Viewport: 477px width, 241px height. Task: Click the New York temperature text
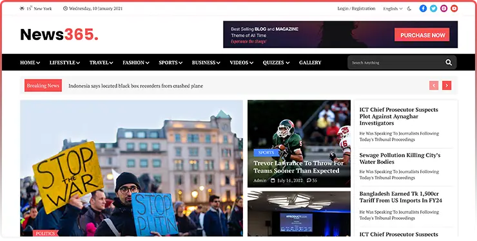point(39,8)
